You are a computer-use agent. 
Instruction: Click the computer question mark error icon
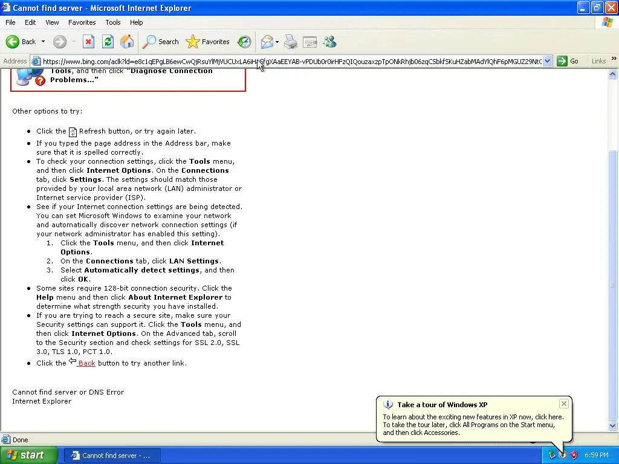point(30,77)
